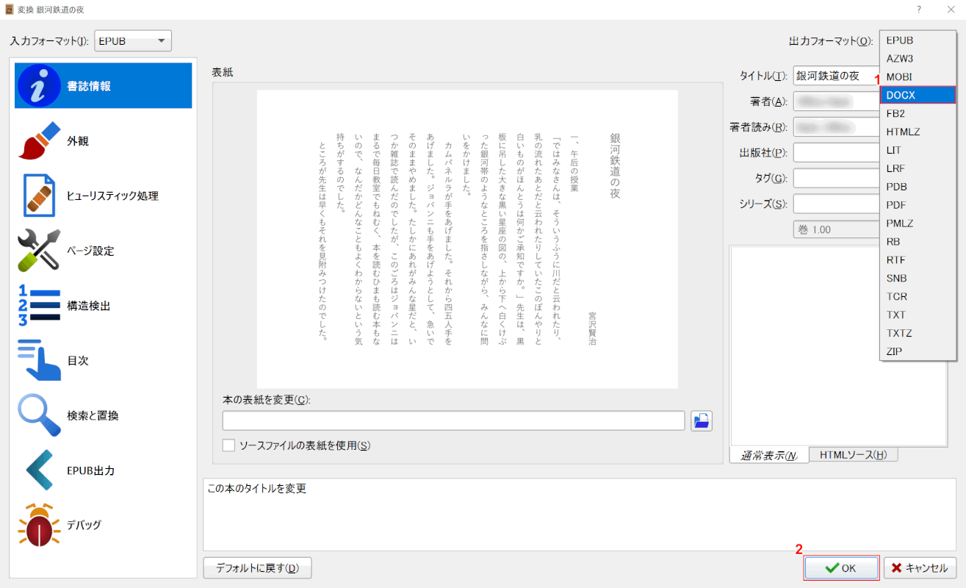Switch to the 通常表示 tab

tap(768, 455)
